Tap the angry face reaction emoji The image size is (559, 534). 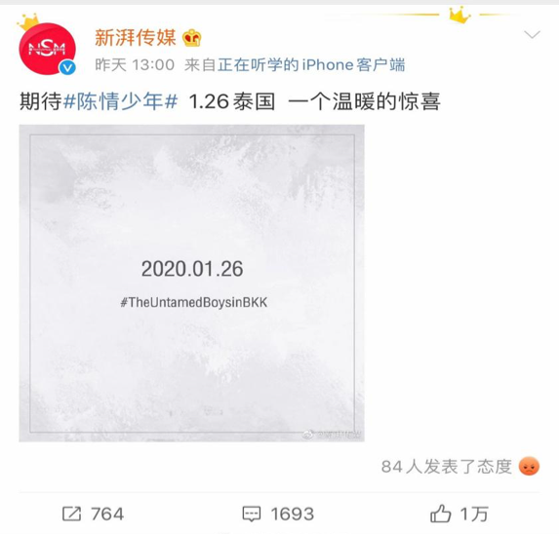click(x=529, y=466)
